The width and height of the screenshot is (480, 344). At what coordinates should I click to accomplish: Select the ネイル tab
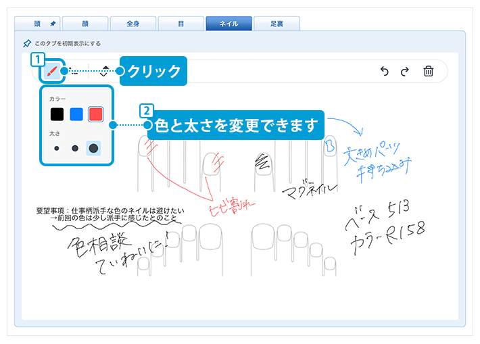pos(229,24)
